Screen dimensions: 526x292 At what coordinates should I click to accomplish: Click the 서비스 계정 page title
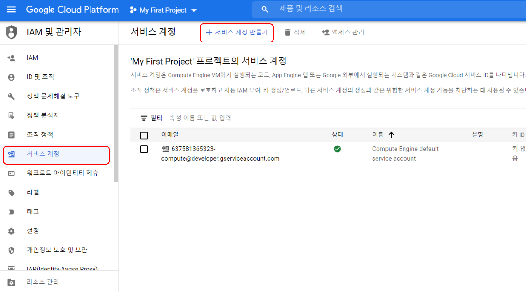pyautogui.click(x=153, y=32)
